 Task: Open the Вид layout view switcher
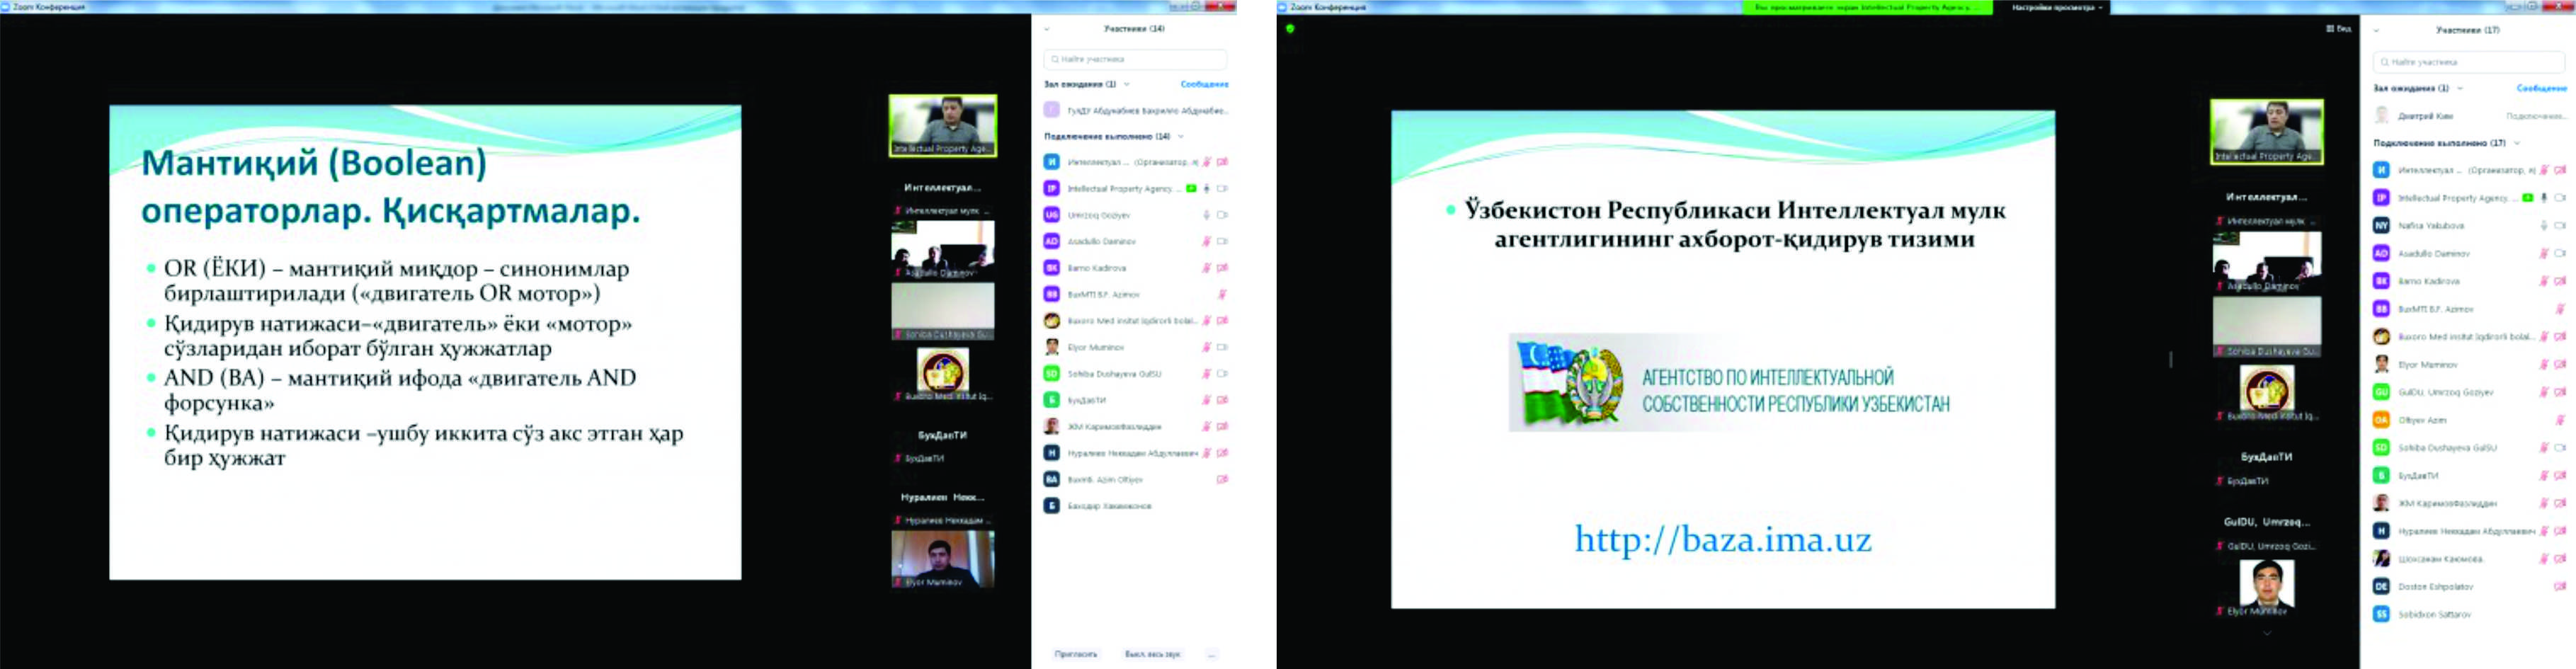2338,29
